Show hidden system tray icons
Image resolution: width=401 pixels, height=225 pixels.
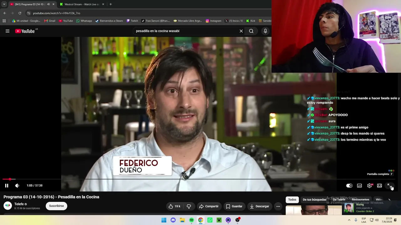[349, 220]
